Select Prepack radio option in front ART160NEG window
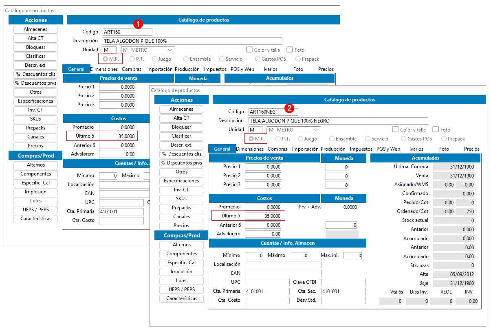 point(444,139)
